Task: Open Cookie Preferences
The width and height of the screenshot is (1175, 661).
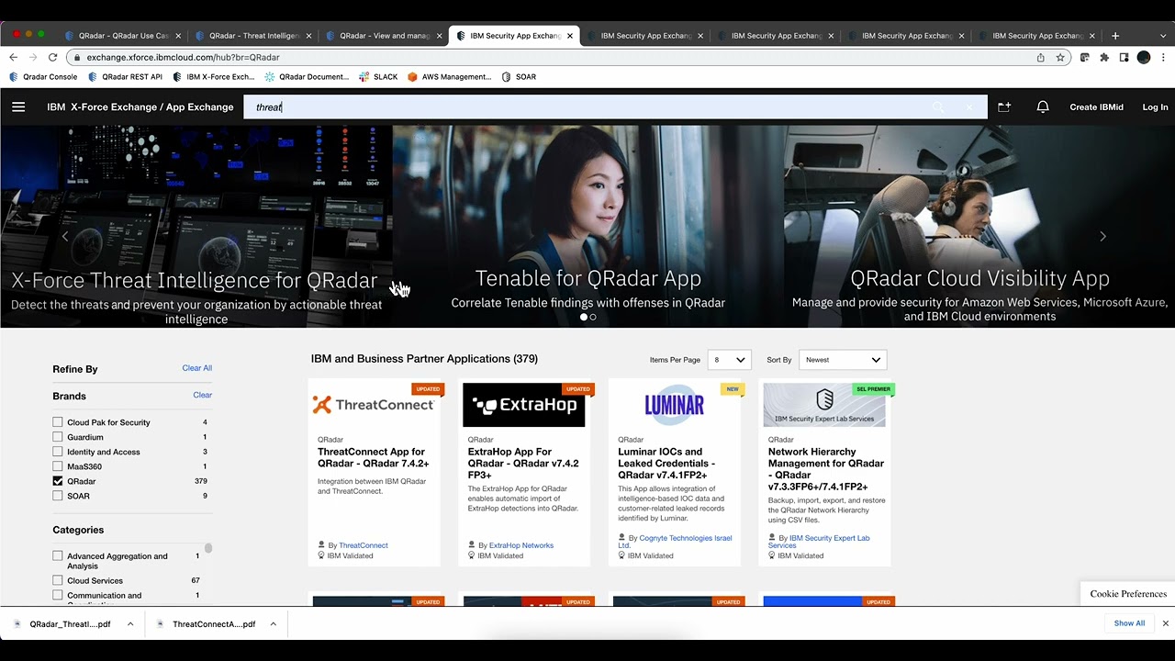Action: pos(1128,594)
